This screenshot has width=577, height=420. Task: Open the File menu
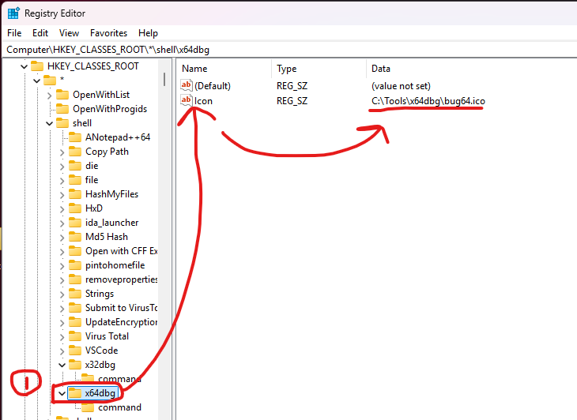click(x=14, y=33)
